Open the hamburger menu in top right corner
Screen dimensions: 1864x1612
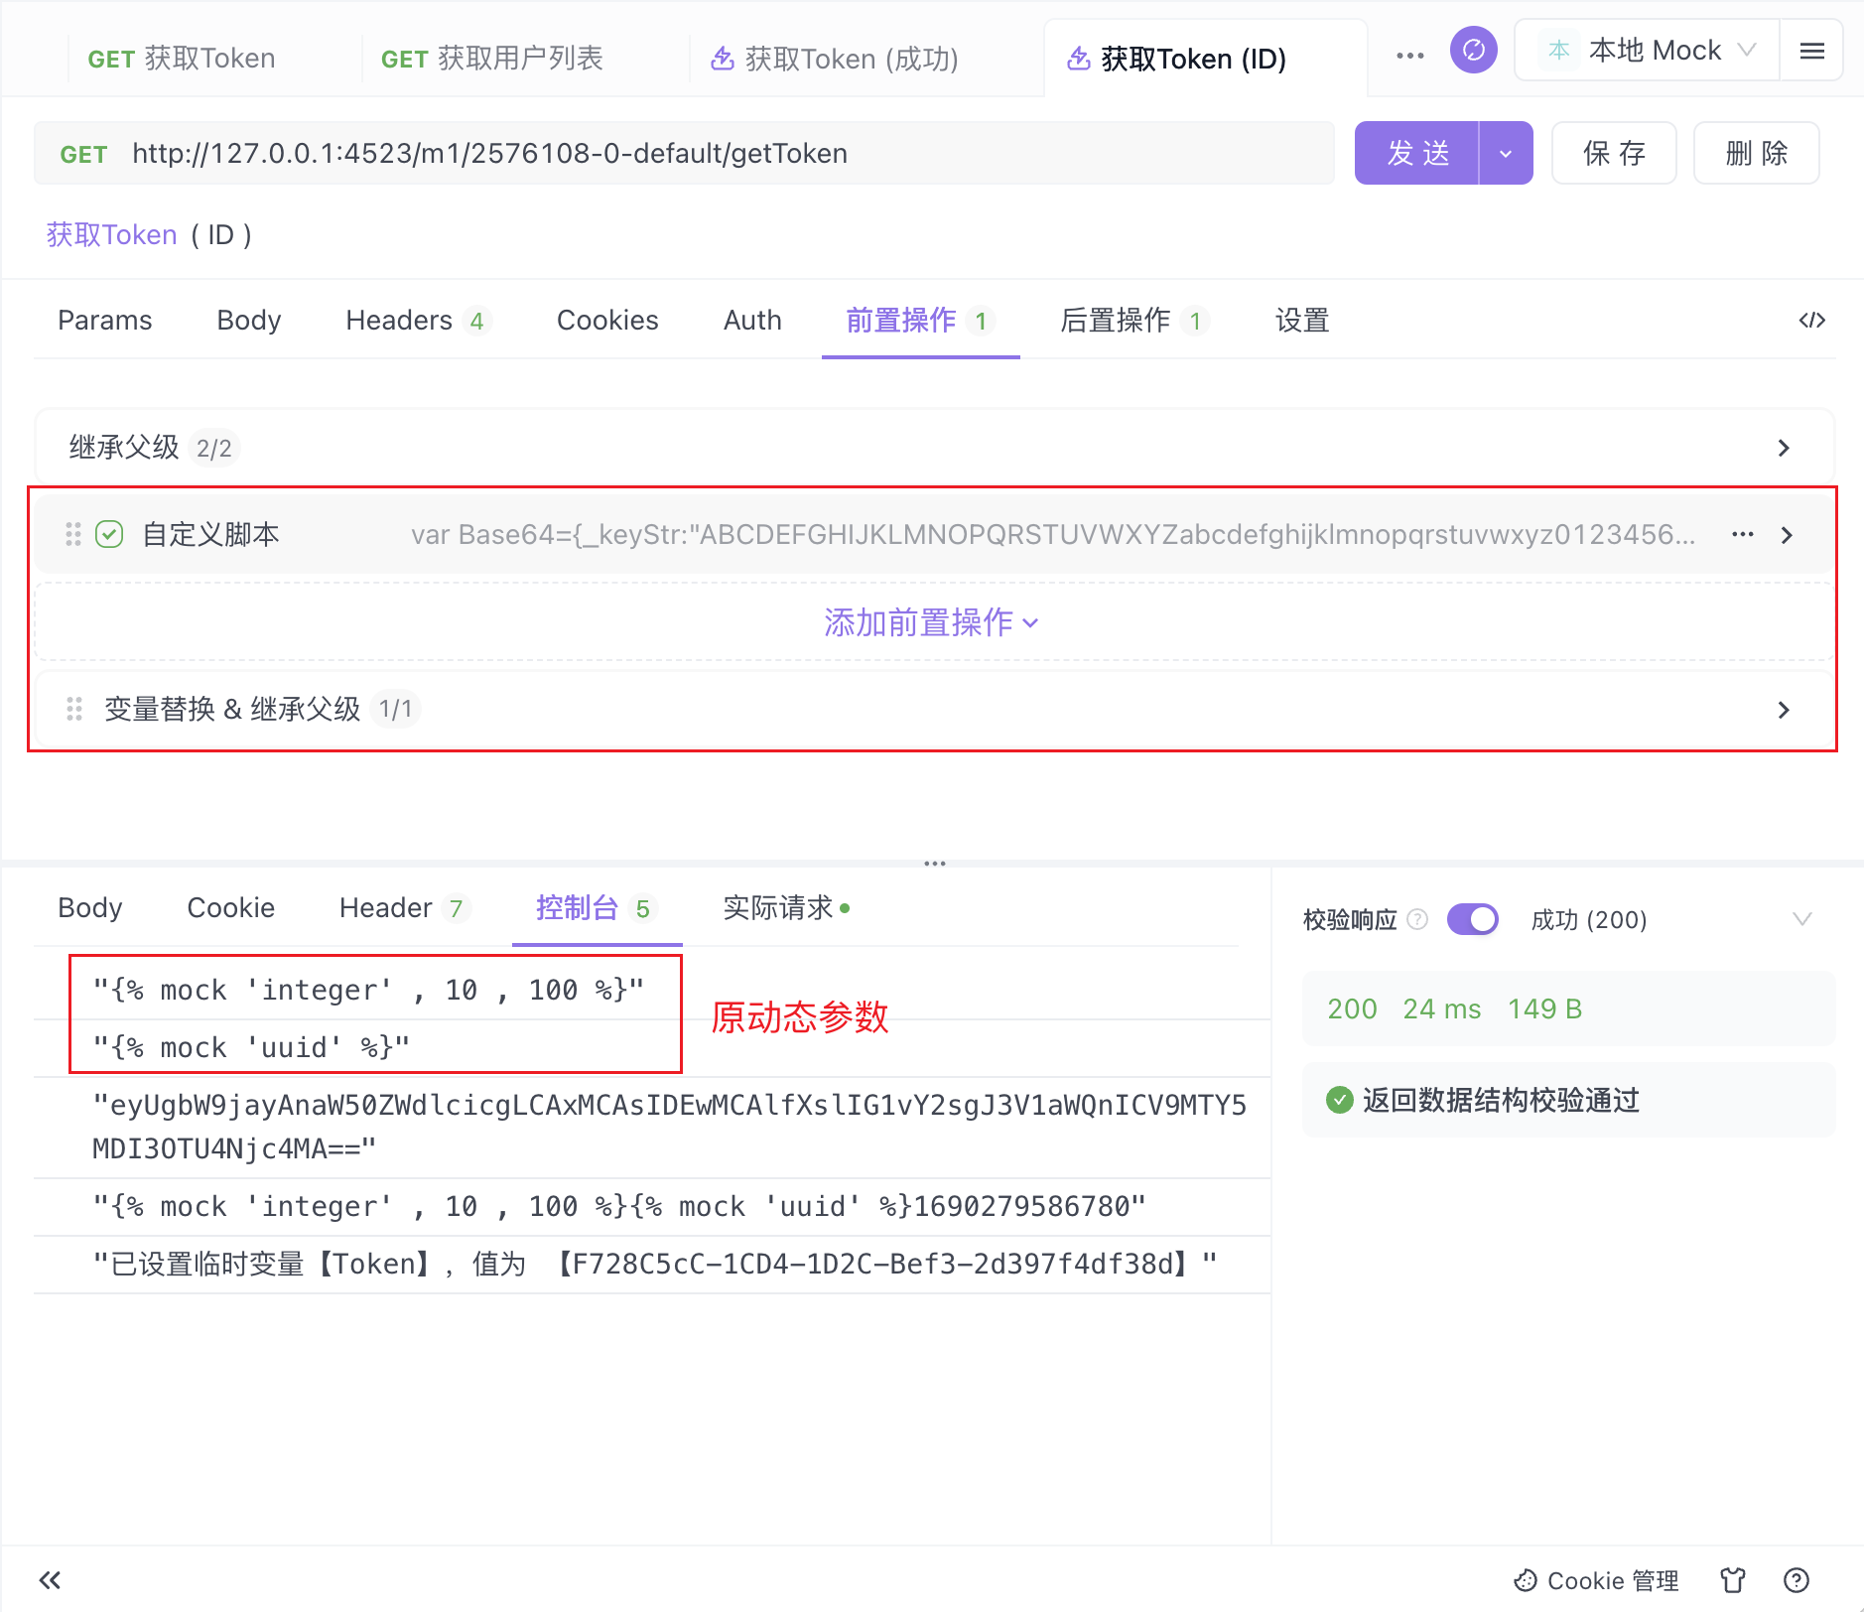(x=1812, y=50)
